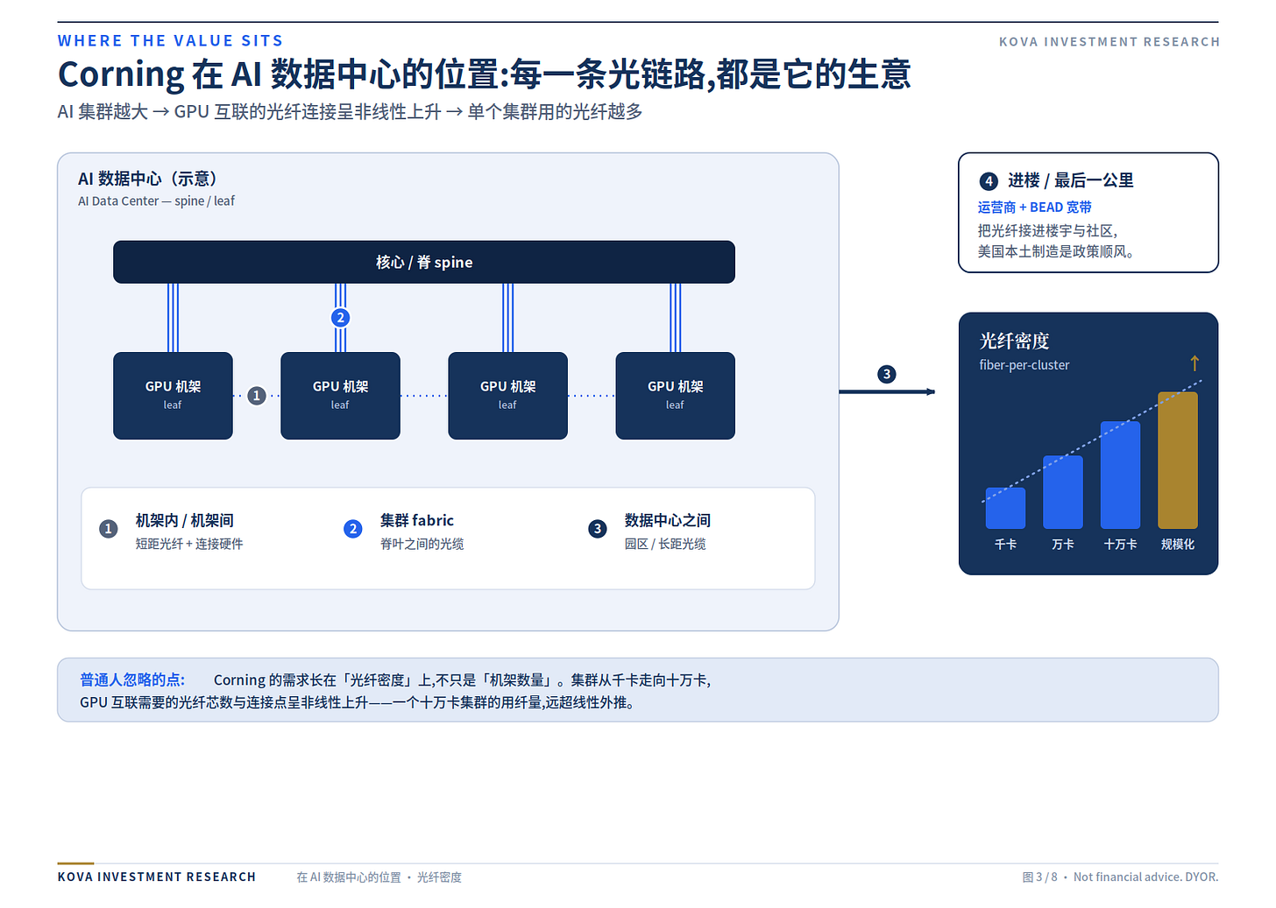The width and height of the screenshot is (1276, 908).
Task: Click KOVA INVESTMENT RESEARCH at top right
Action: 1109,42
